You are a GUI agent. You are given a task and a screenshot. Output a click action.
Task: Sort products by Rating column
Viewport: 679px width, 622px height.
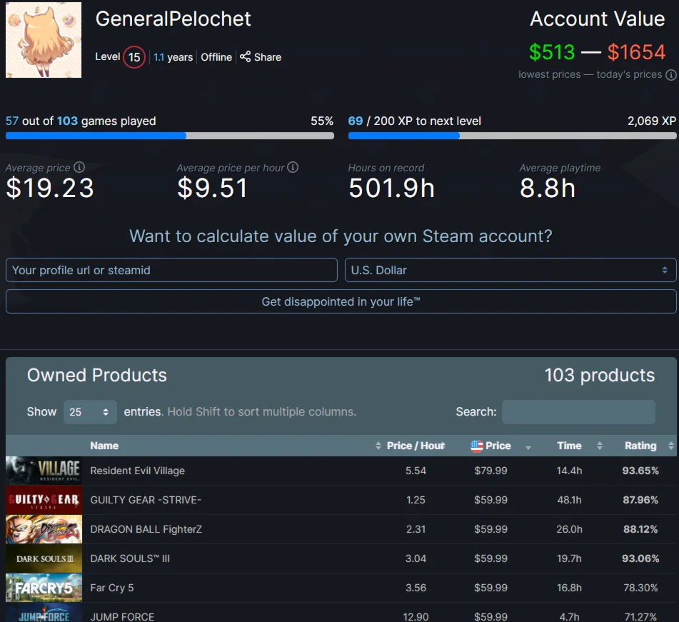(640, 446)
